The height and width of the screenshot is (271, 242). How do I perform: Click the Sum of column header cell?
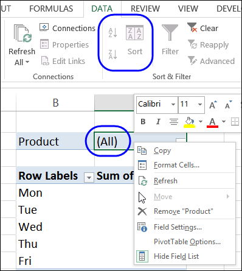(114, 175)
